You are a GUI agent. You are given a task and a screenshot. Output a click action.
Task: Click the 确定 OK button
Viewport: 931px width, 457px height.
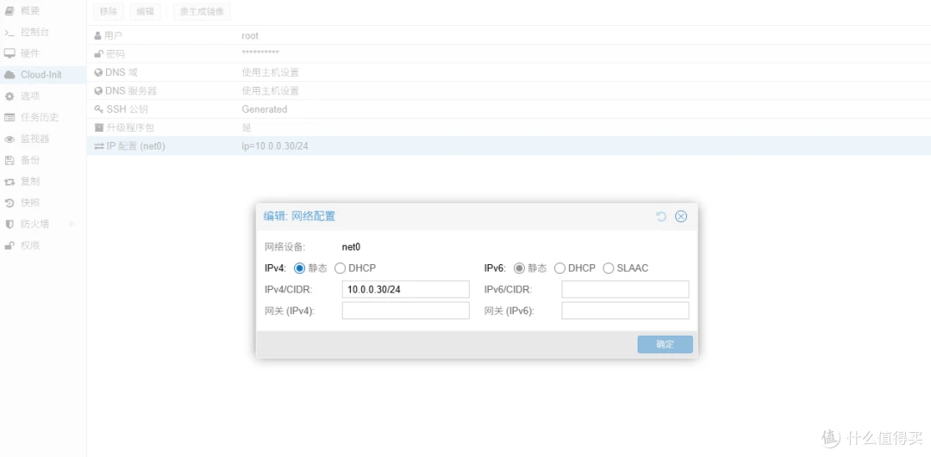pos(665,344)
